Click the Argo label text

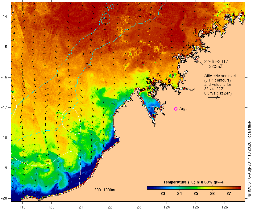point(184,109)
